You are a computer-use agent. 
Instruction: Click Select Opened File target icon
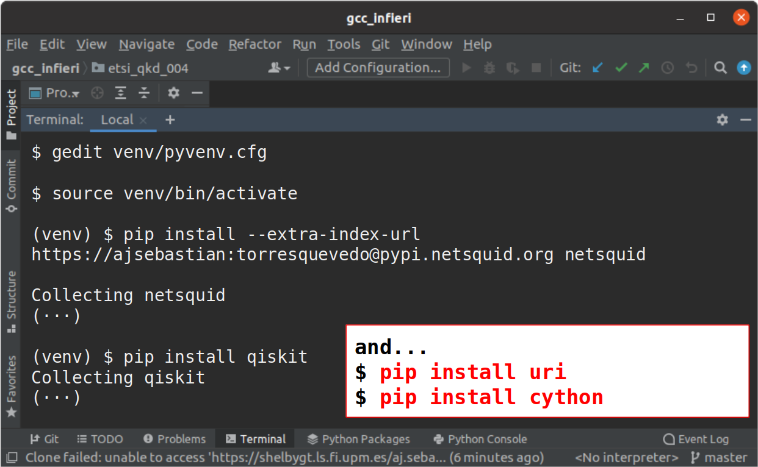pos(97,93)
